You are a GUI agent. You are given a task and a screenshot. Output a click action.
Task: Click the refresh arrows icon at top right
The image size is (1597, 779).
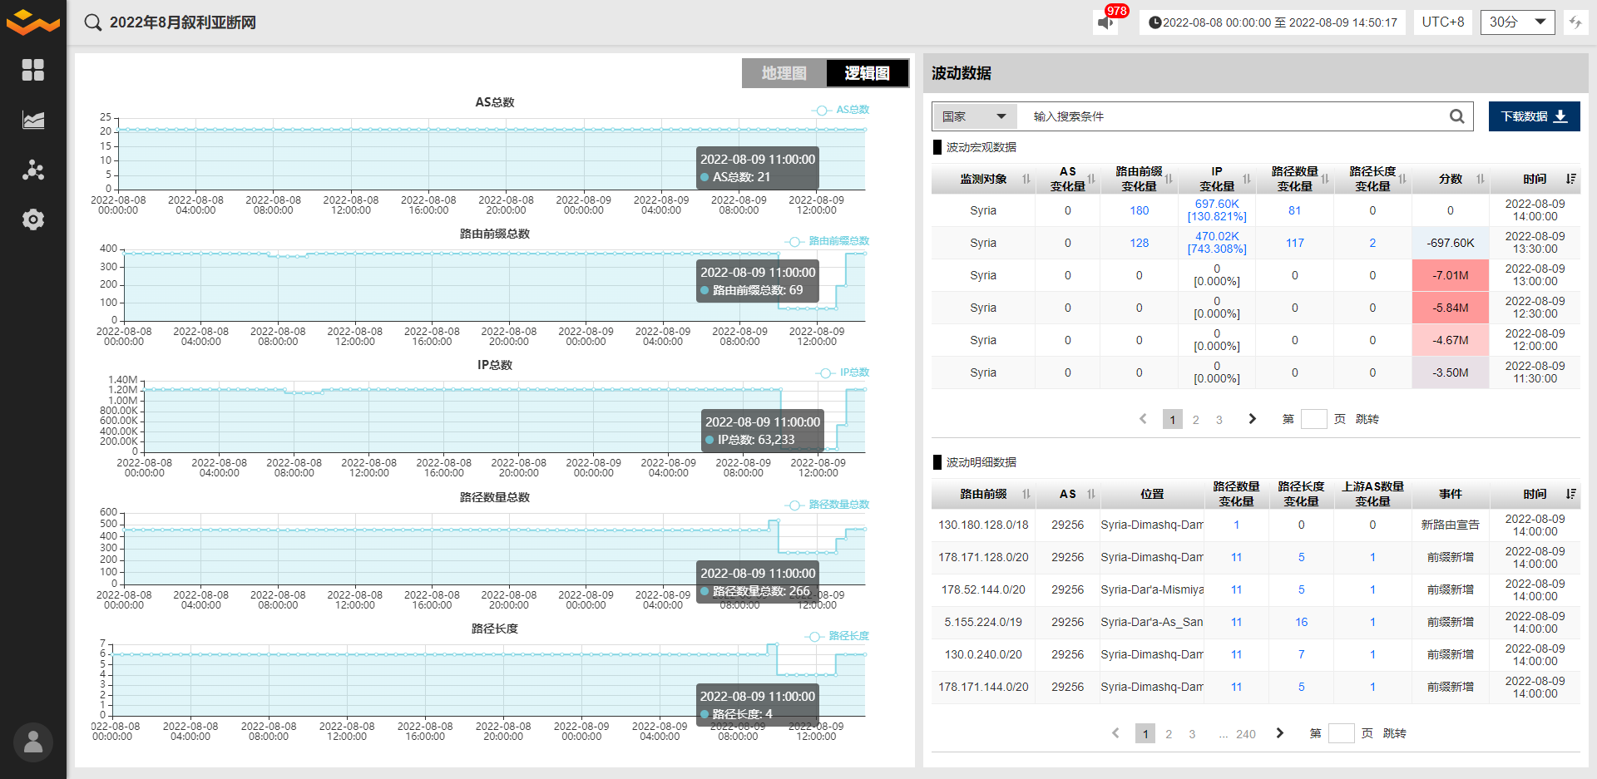1575,22
